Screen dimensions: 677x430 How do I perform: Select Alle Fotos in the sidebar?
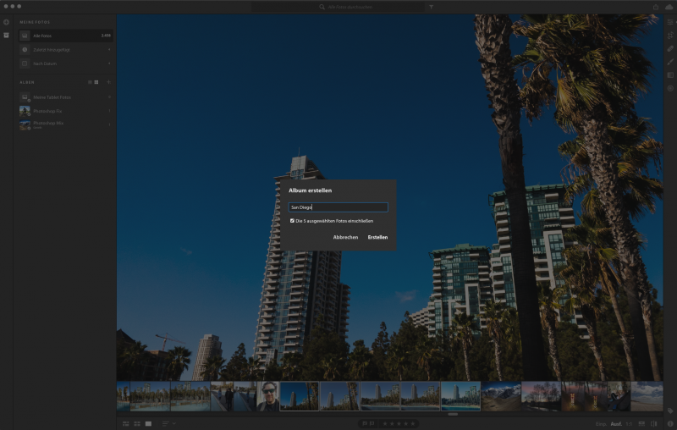64,36
